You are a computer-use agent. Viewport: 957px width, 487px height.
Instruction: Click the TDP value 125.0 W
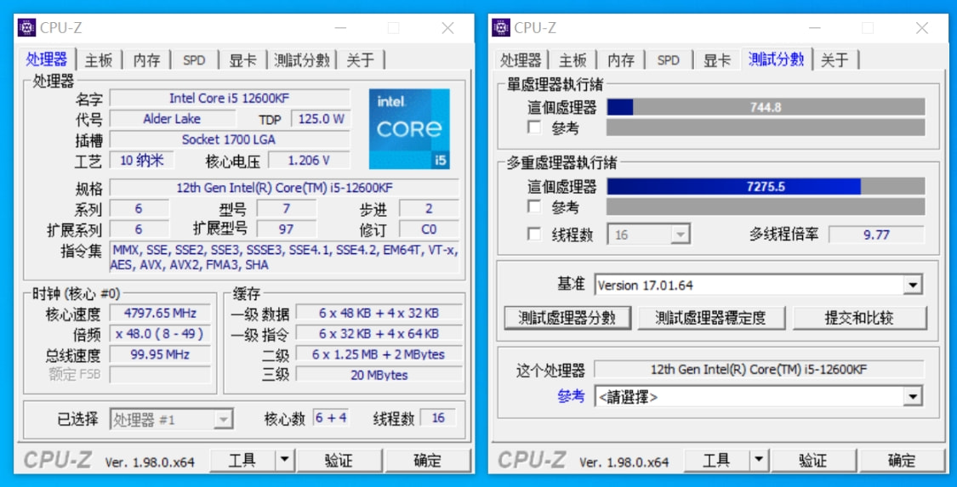(321, 119)
